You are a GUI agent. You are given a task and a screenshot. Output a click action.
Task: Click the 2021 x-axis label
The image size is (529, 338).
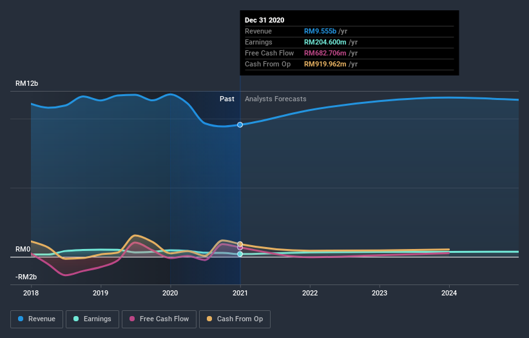pos(240,293)
